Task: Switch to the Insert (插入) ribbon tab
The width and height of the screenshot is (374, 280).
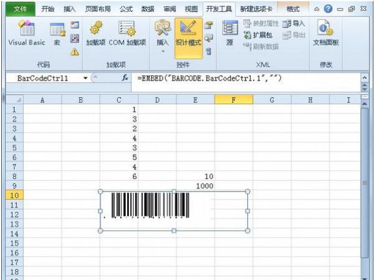Action: point(70,9)
